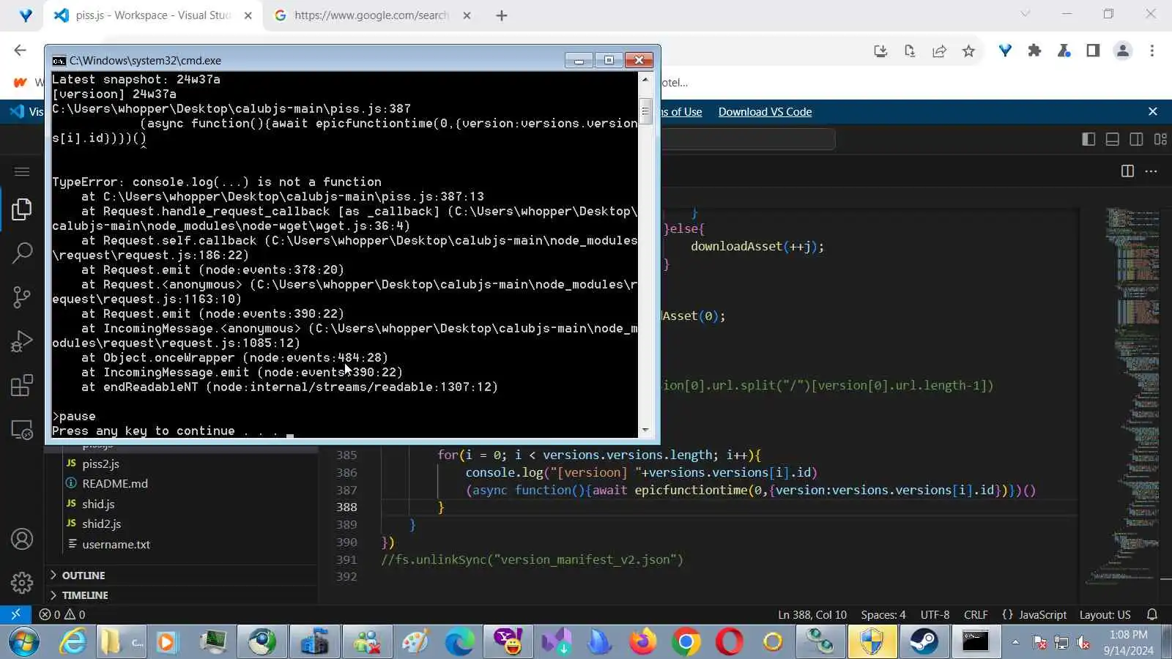The image size is (1172, 659).
Task: Open the browser three-dot menu
Action: pyautogui.click(x=1152, y=51)
